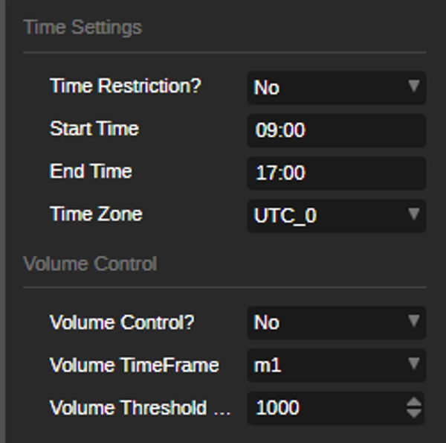Click the Start Time field showing 09:00
The height and width of the screenshot is (443, 446).
point(336,130)
